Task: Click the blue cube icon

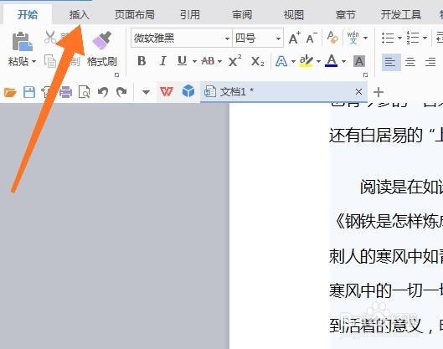Action: pyautogui.click(x=188, y=91)
